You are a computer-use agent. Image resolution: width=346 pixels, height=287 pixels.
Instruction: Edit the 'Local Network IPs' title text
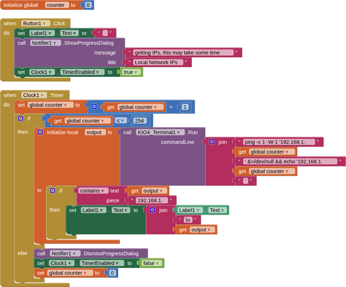[x=158, y=62]
